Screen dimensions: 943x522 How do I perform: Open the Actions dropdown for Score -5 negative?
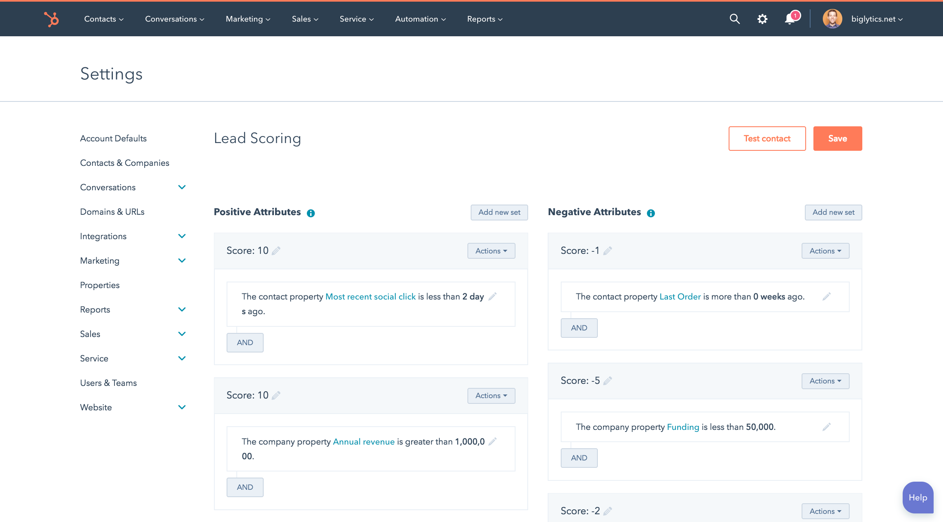click(x=825, y=381)
